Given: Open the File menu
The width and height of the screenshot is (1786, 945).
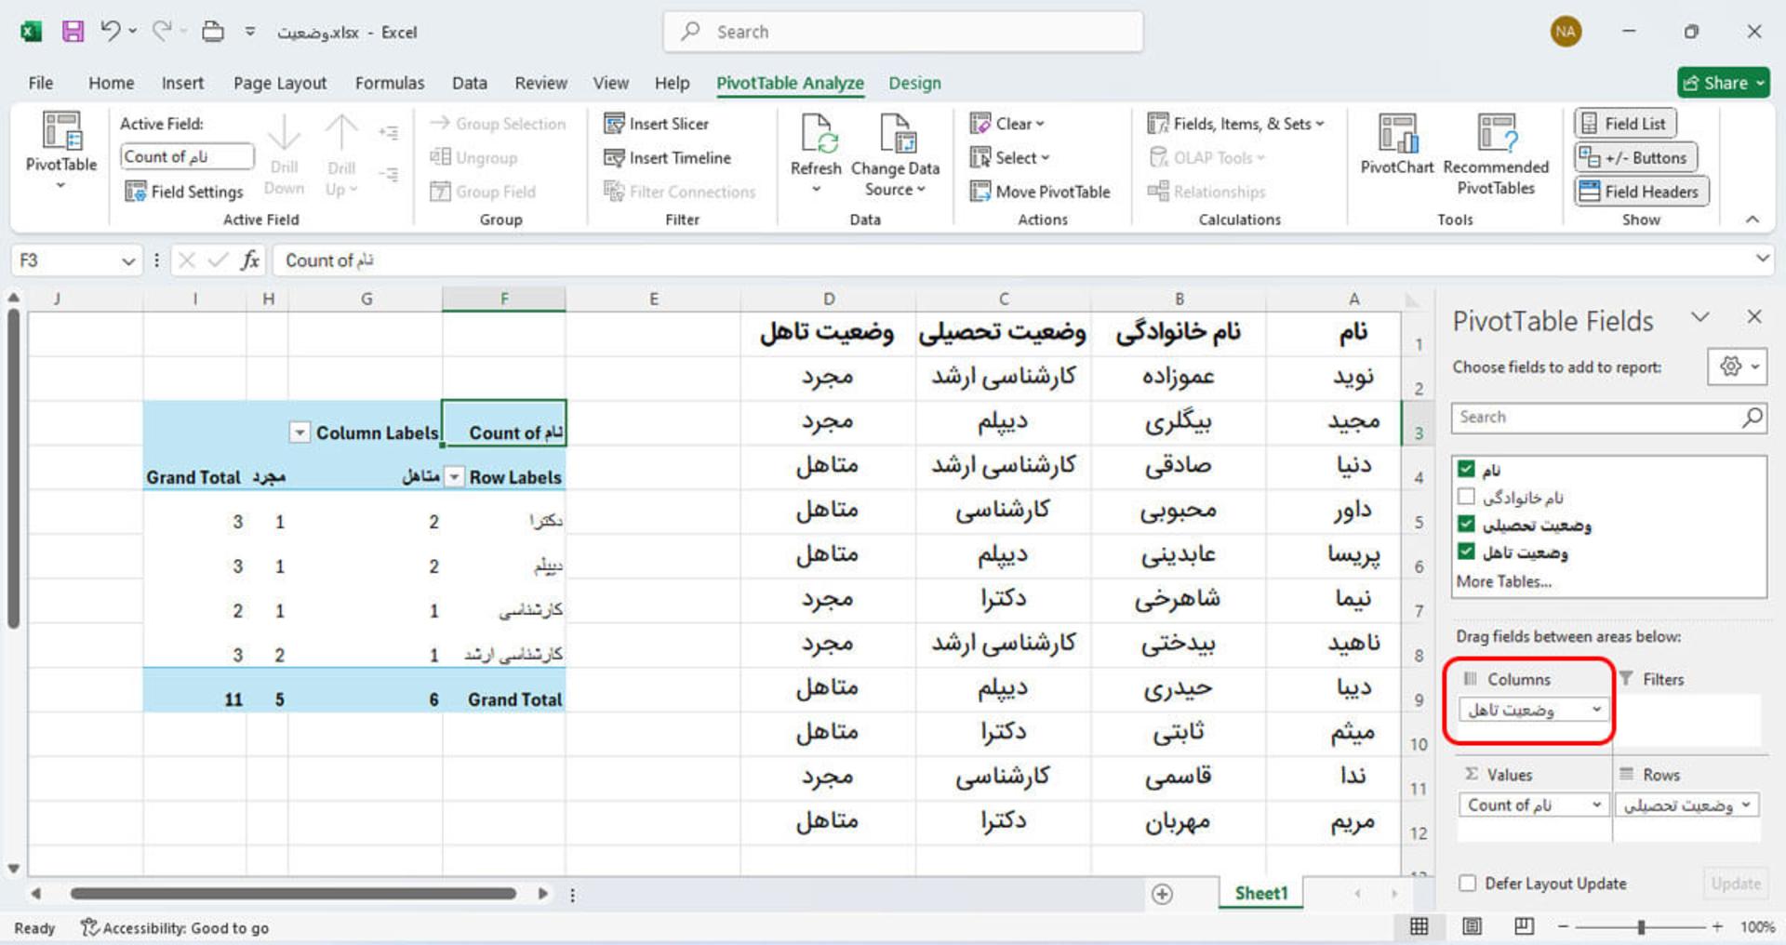Looking at the screenshot, I should coord(40,83).
